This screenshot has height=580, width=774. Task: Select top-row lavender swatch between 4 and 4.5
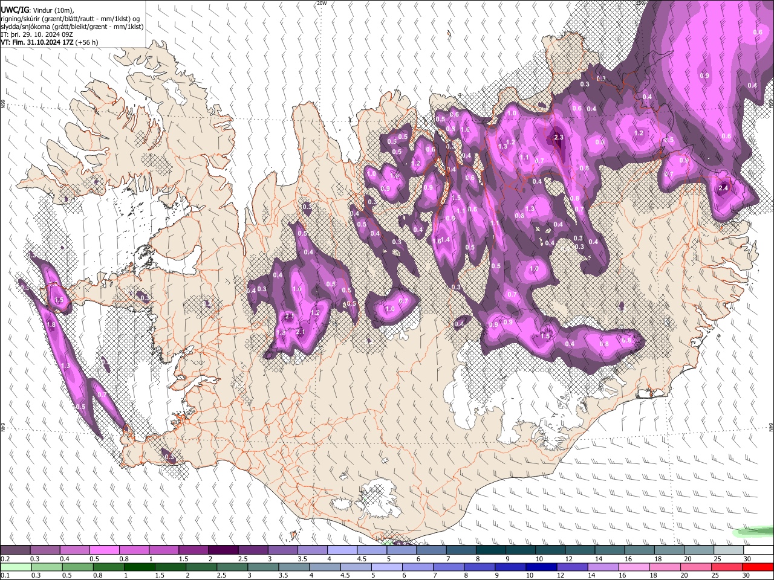(342, 550)
